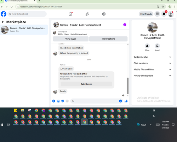The image size is (177, 142).
Task: Click the Search Facebook field
Action: [27, 14]
